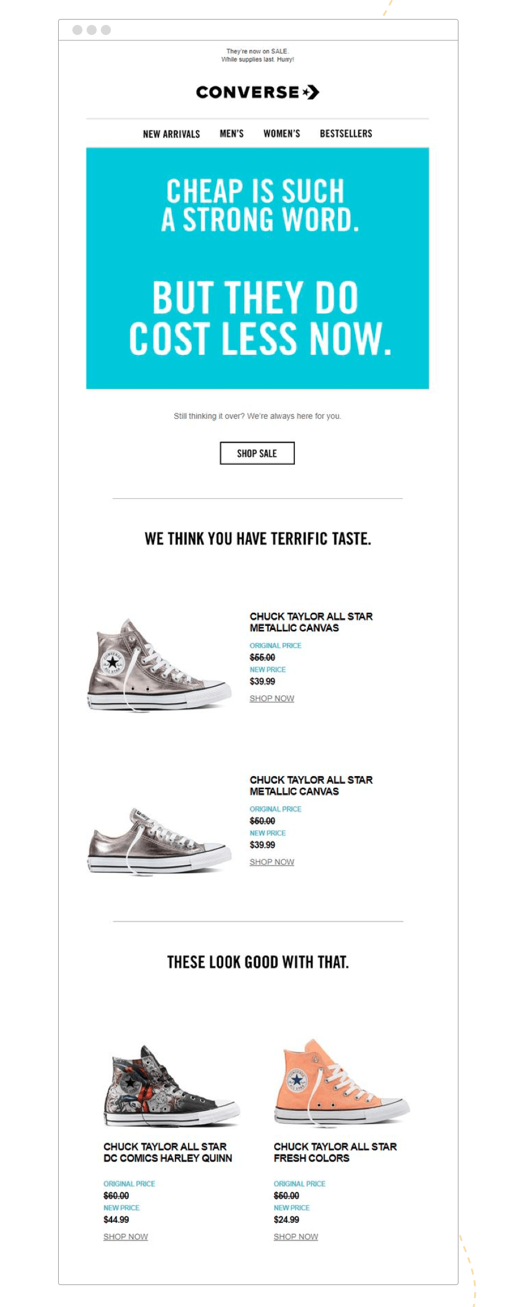516x1307 pixels.
Task: Click the first gray window control dot
Action: pos(77,30)
